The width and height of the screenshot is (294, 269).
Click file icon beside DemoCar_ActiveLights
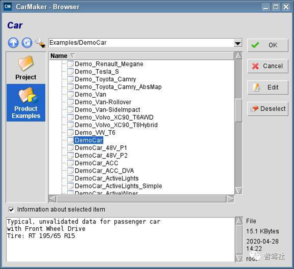(70, 178)
